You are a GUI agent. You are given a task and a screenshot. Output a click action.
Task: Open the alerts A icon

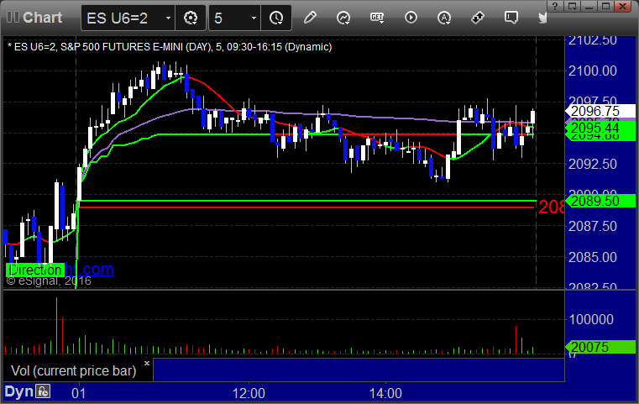(x=444, y=18)
